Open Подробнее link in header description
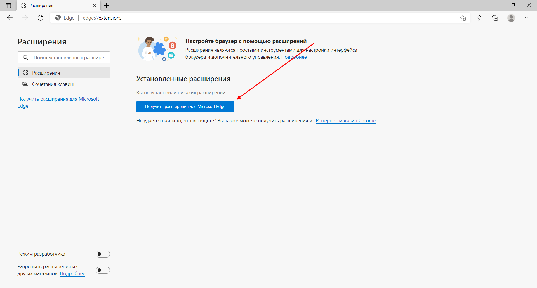537x288 pixels. 294,57
